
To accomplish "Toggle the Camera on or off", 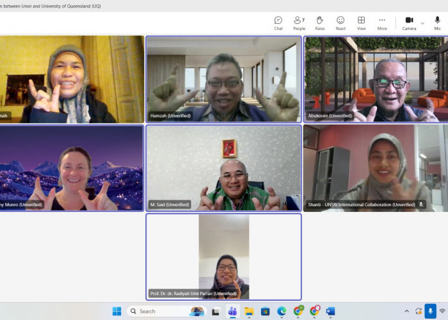I will [x=409, y=23].
